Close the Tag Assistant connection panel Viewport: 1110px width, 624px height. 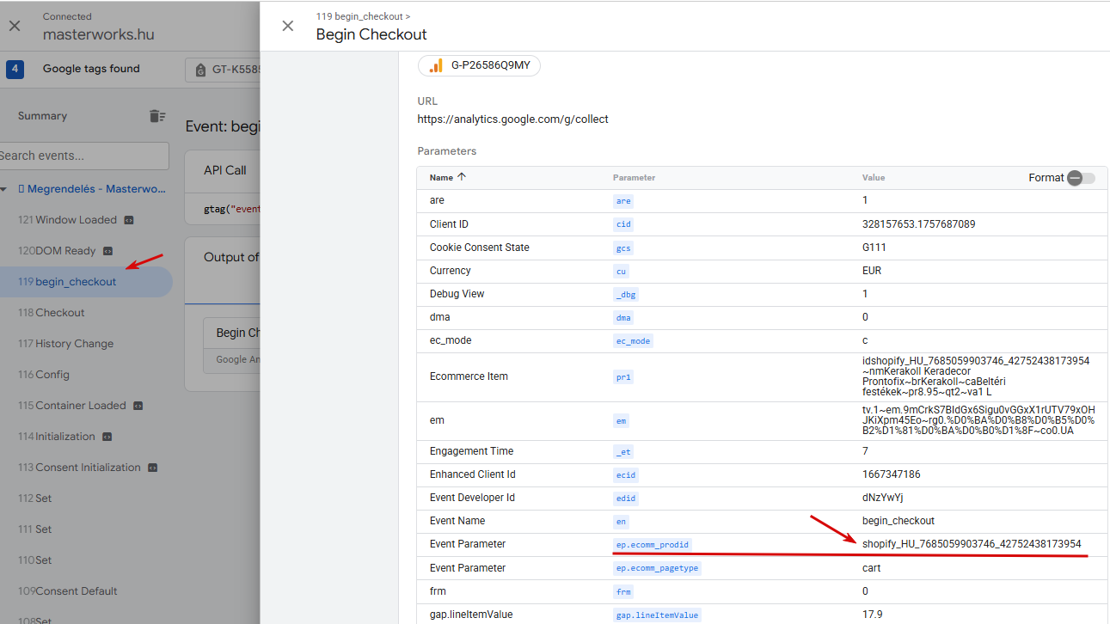[x=15, y=26]
